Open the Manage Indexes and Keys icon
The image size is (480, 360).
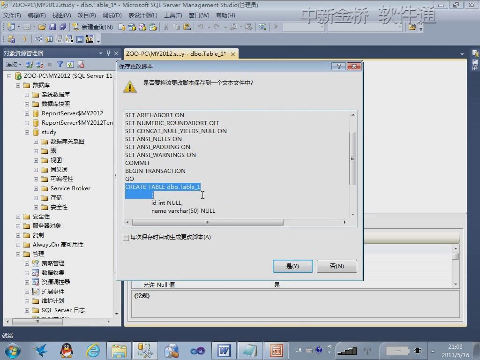[x=49, y=39]
